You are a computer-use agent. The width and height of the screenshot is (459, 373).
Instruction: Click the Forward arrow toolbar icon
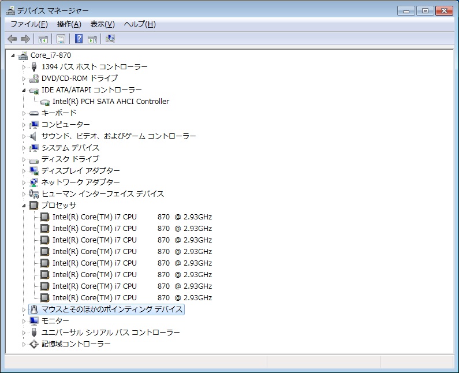tap(25, 39)
